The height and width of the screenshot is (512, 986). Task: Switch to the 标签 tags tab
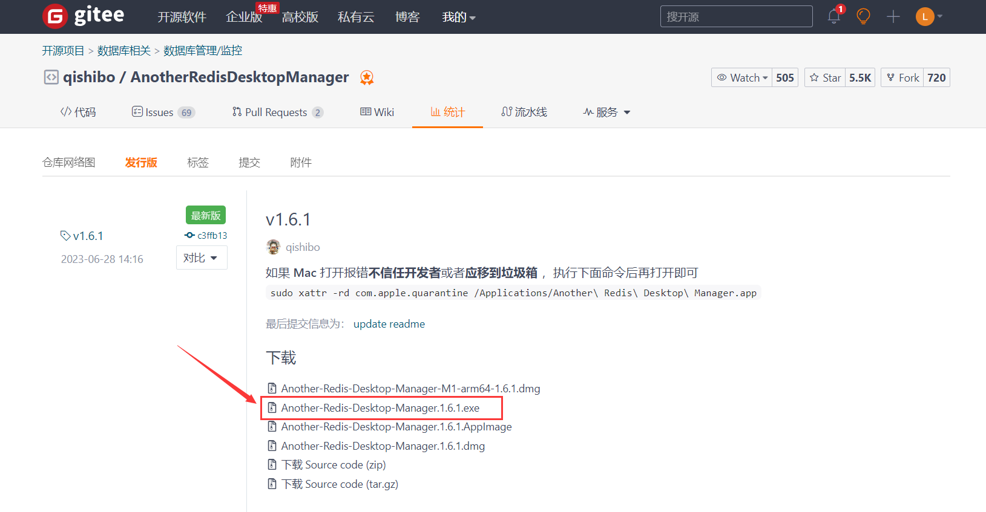click(198, 162)
